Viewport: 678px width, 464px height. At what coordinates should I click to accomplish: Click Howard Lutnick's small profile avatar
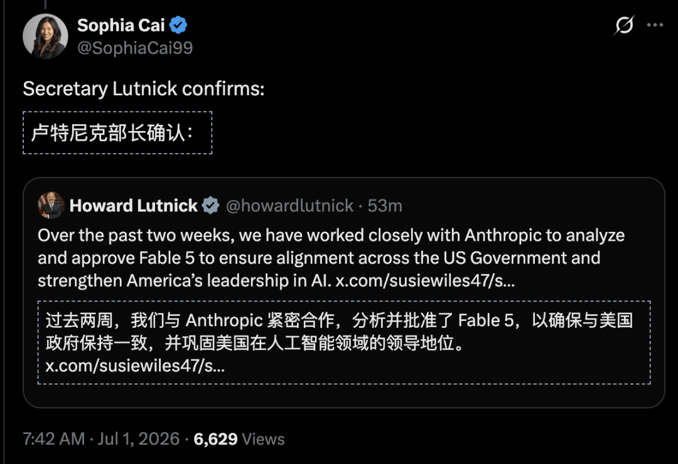pyautogui.click(x=51, y=205)
